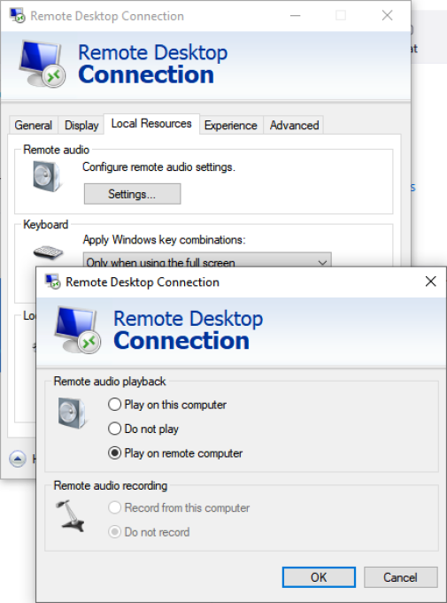This screenshot has width=447, height=603.
Task: Open remote audio Settings button
Action: click(x=132, y=194)
